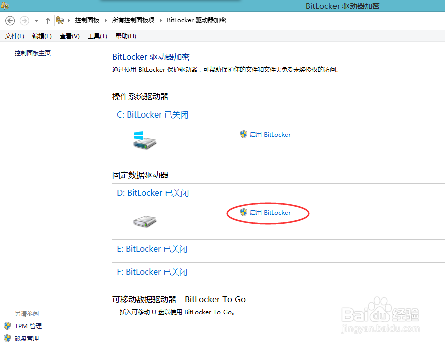Enable BitLocker for drive D:
The image size is (445, 344).
[x=270, y=212]
